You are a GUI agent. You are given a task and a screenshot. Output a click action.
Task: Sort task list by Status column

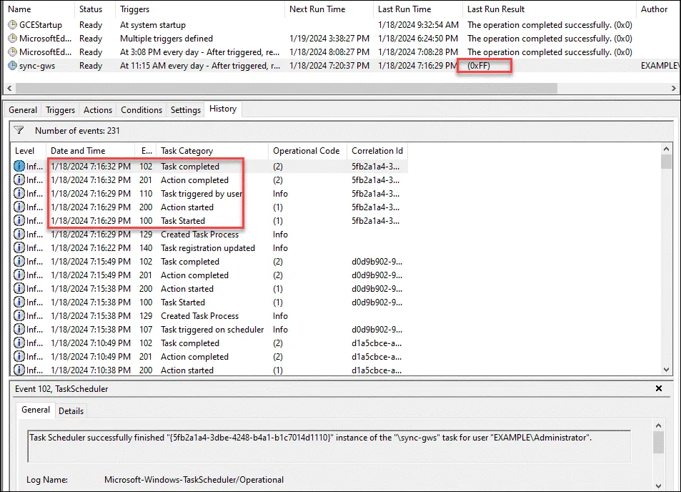pyautogui.click(x=94, y=9)
